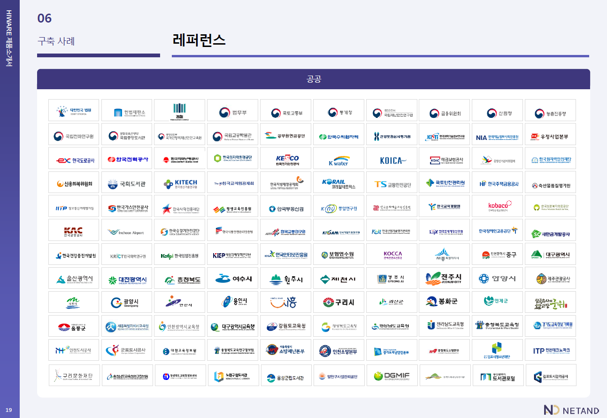Select the DGMIF logo
The height and width of the screenshot is (418, 607).
coord(392,375)
